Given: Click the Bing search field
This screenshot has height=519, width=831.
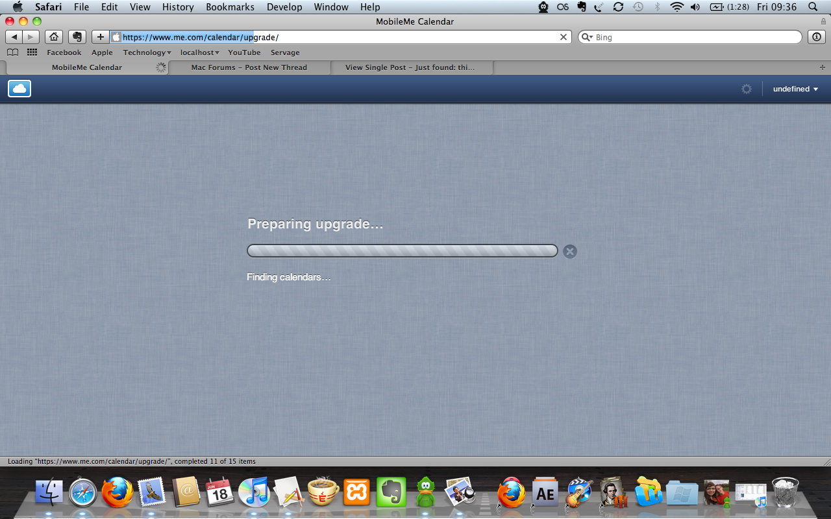Looking at the screenshot, I should (690, 37).
